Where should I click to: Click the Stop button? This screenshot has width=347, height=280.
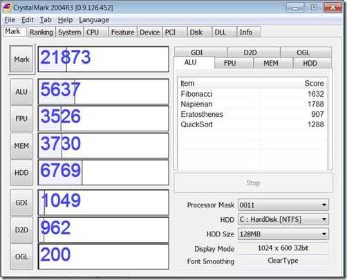tap(253, 183)
